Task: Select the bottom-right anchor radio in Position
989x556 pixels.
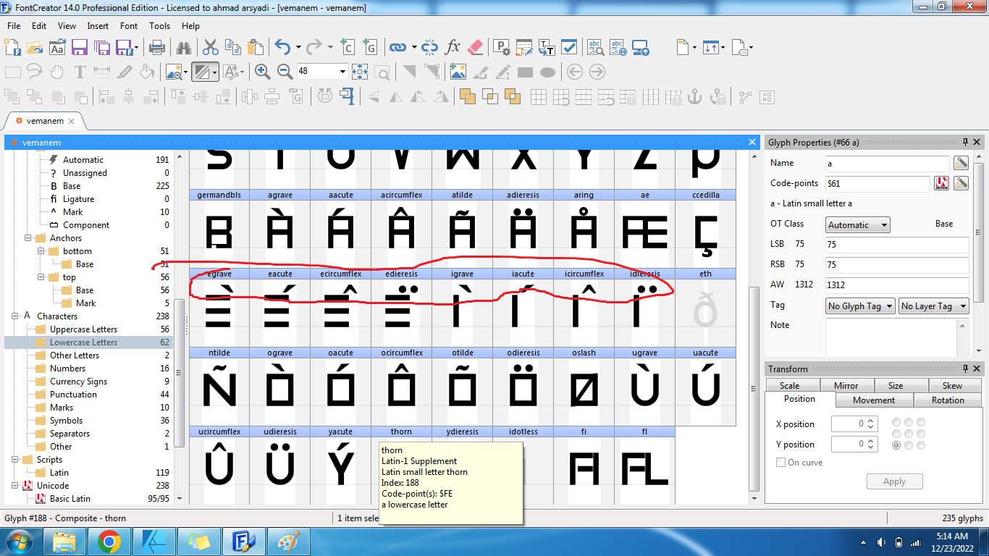Action: (x=921, y=445)
